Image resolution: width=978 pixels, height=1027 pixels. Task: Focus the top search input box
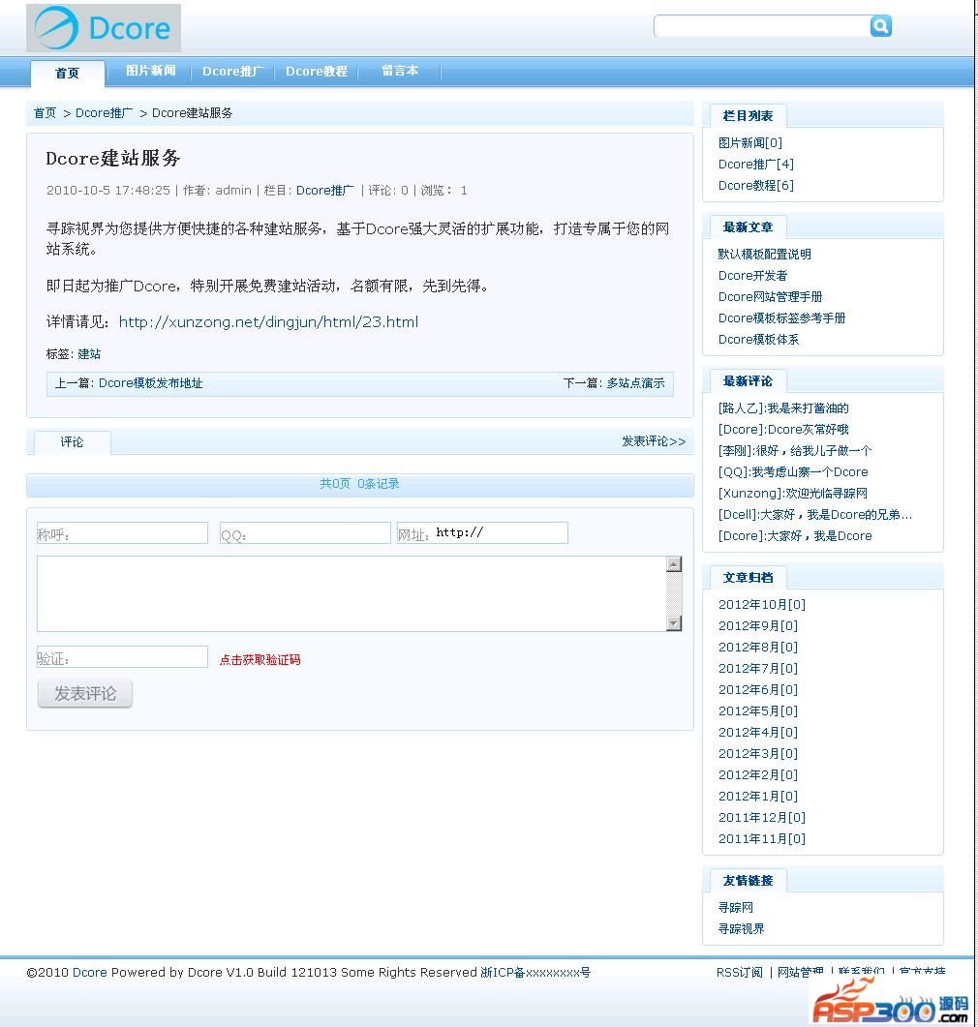point(761,25)
